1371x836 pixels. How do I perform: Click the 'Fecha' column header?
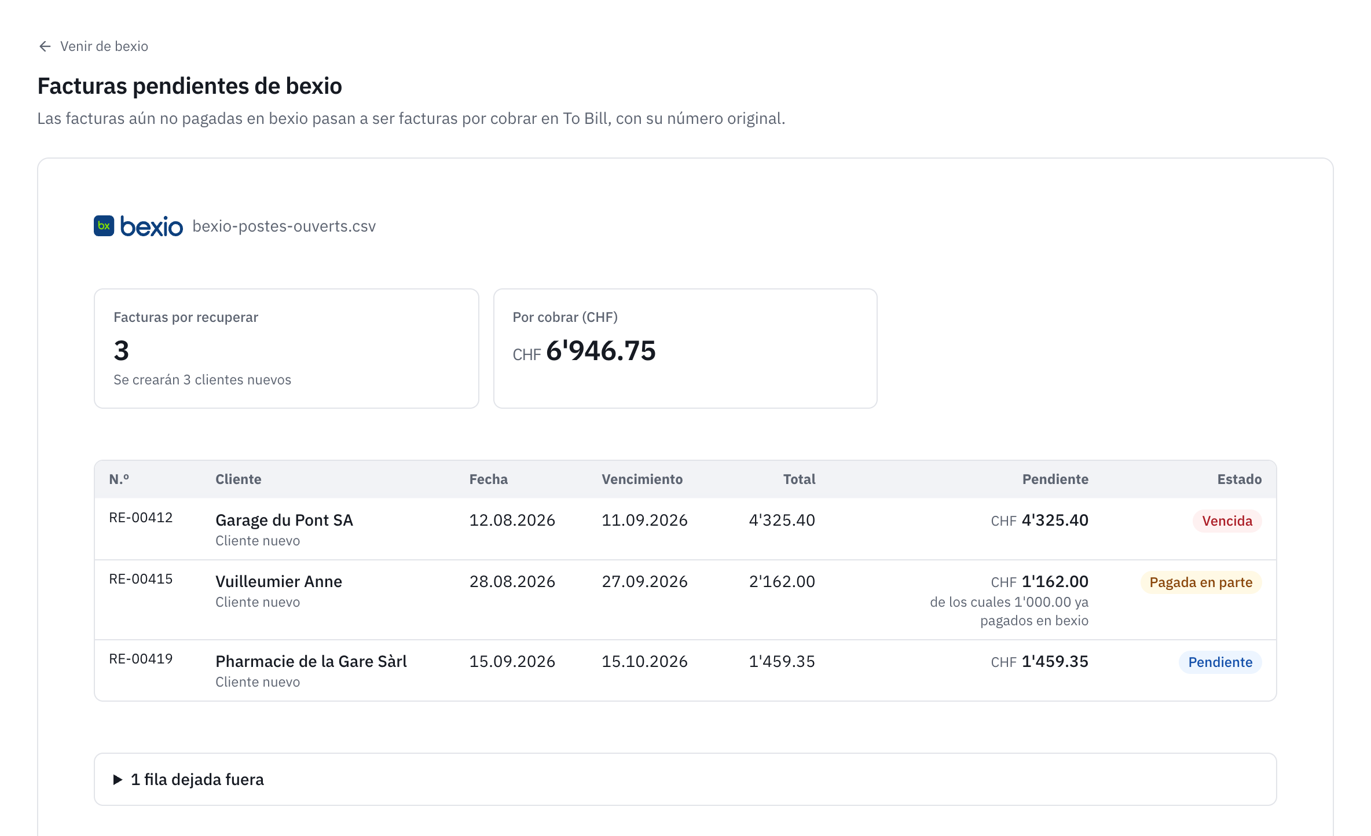pyautogui.click(x=489, y=479)
